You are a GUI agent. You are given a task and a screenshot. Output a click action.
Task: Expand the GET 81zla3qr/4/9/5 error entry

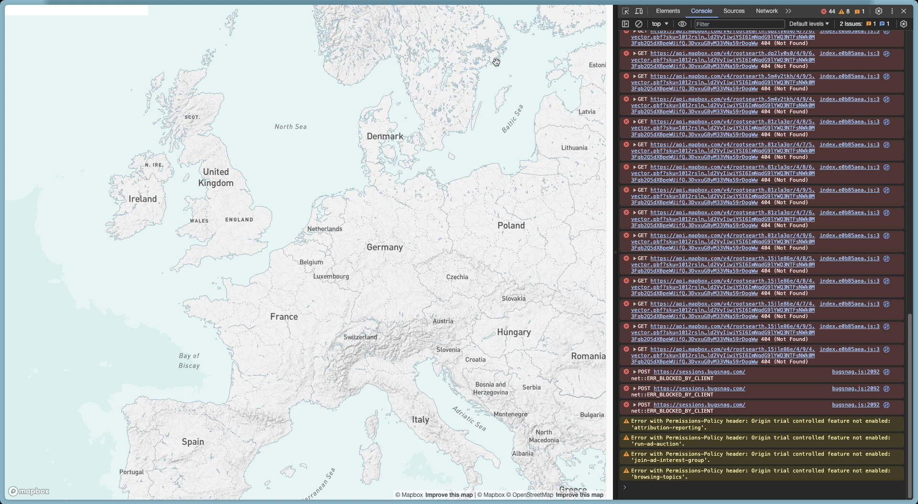pyautogui.click(x=634, y=190)
